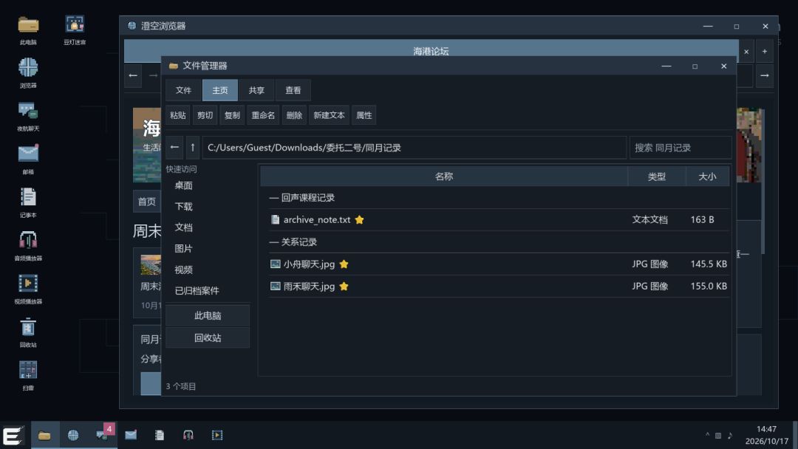The height and width of the screenshot is (449, 798).
Task: Open chat app with 4 notifications in taskbar
Action: (x=102, y=435)
